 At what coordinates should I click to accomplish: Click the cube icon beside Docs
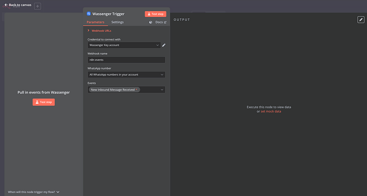pos(151,22)
